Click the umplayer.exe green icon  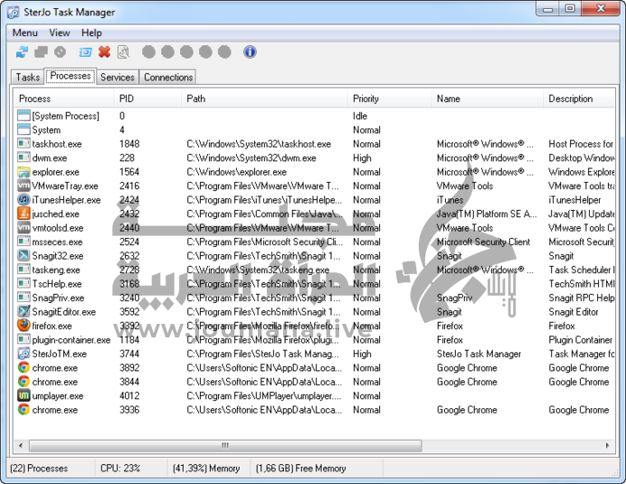(x=24, y=395)
